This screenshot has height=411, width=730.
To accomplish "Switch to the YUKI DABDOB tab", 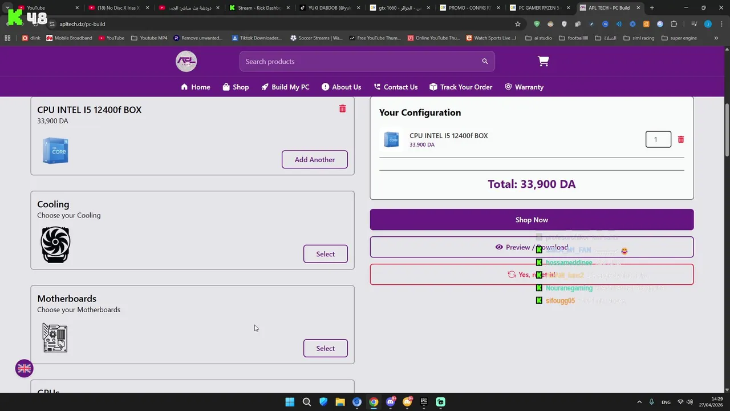I will (329, 8).
